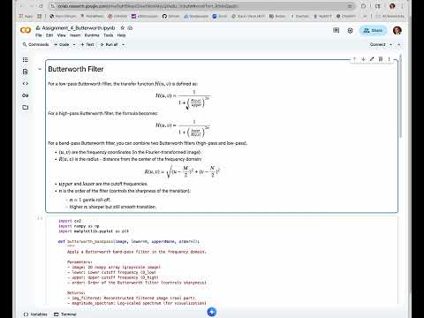Open the All Bookmarks folder
This screenshot has width=424, height=318.
(390, 16)
